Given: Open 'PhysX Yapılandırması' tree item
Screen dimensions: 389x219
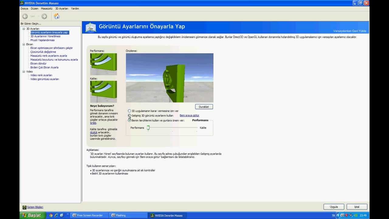Looking at the screenshot, I should pyautogui.click(x=43, y=40).
